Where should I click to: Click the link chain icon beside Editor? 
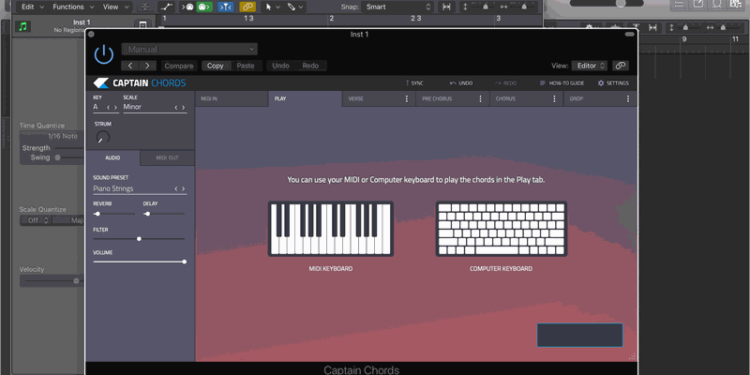click(x=621, y=66)
